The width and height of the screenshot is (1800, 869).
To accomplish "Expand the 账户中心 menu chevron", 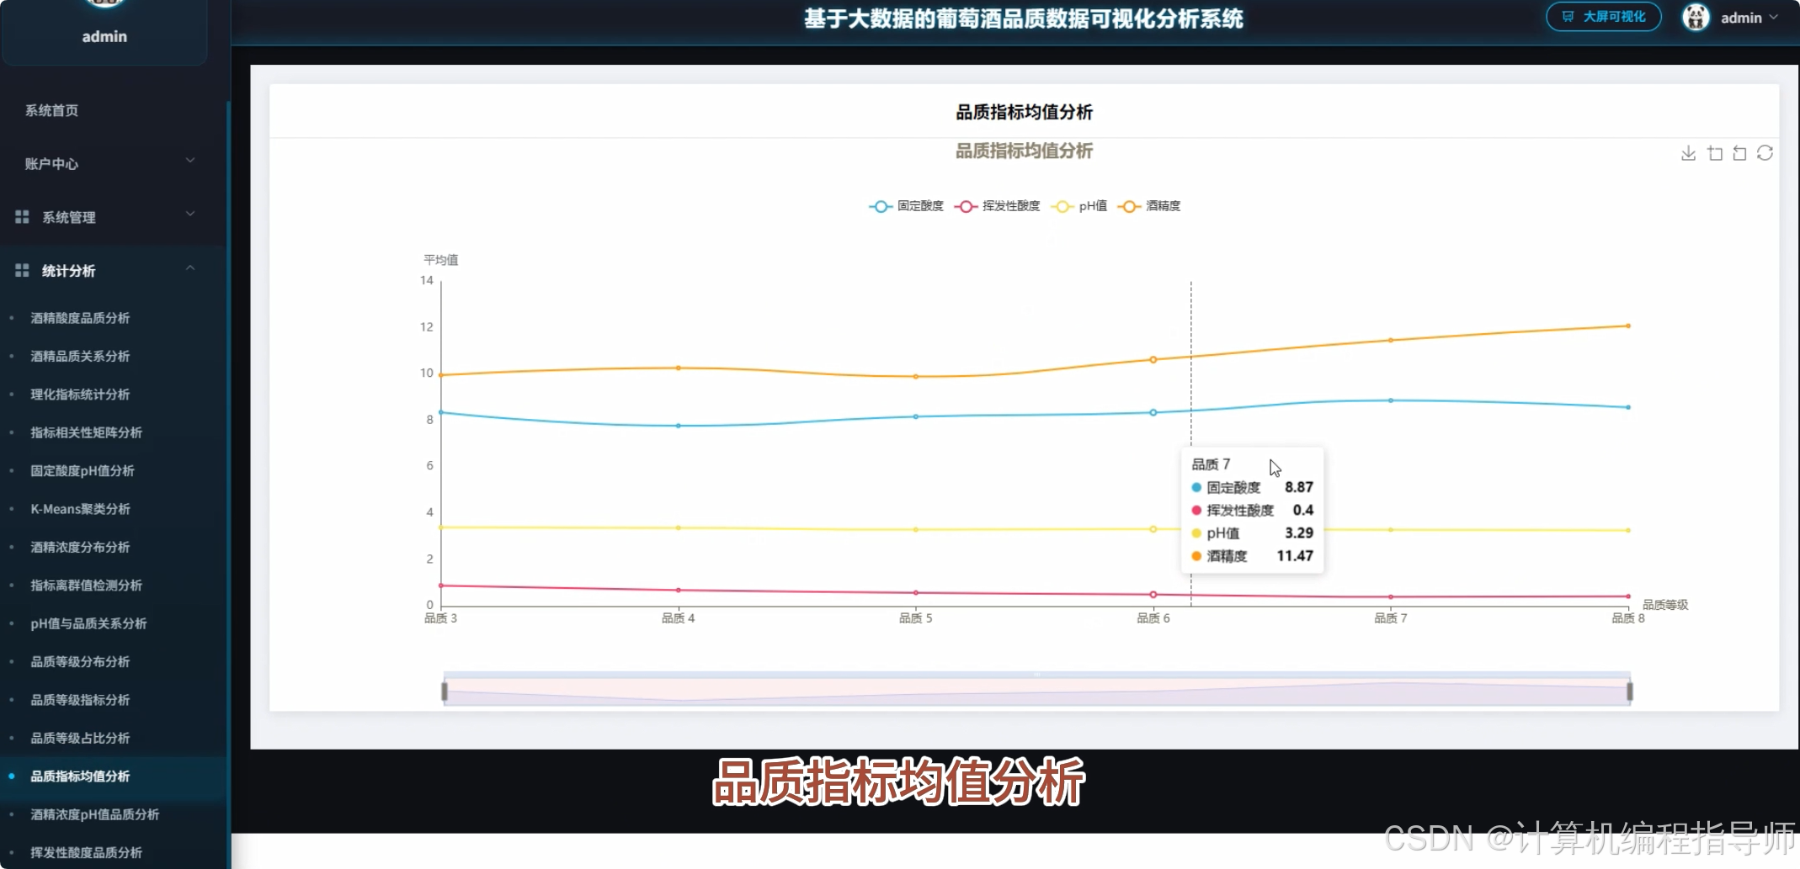I will click(190, 161).
